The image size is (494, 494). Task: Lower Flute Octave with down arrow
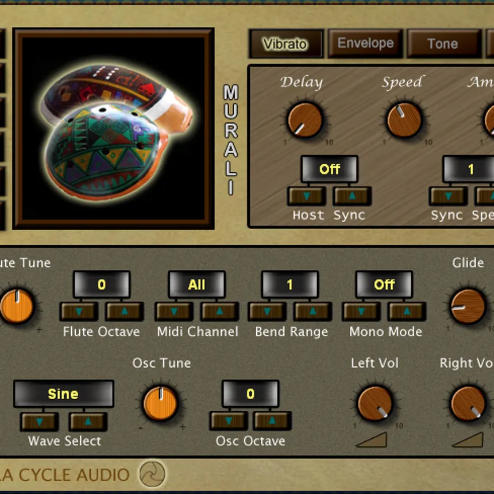(79, 311)
